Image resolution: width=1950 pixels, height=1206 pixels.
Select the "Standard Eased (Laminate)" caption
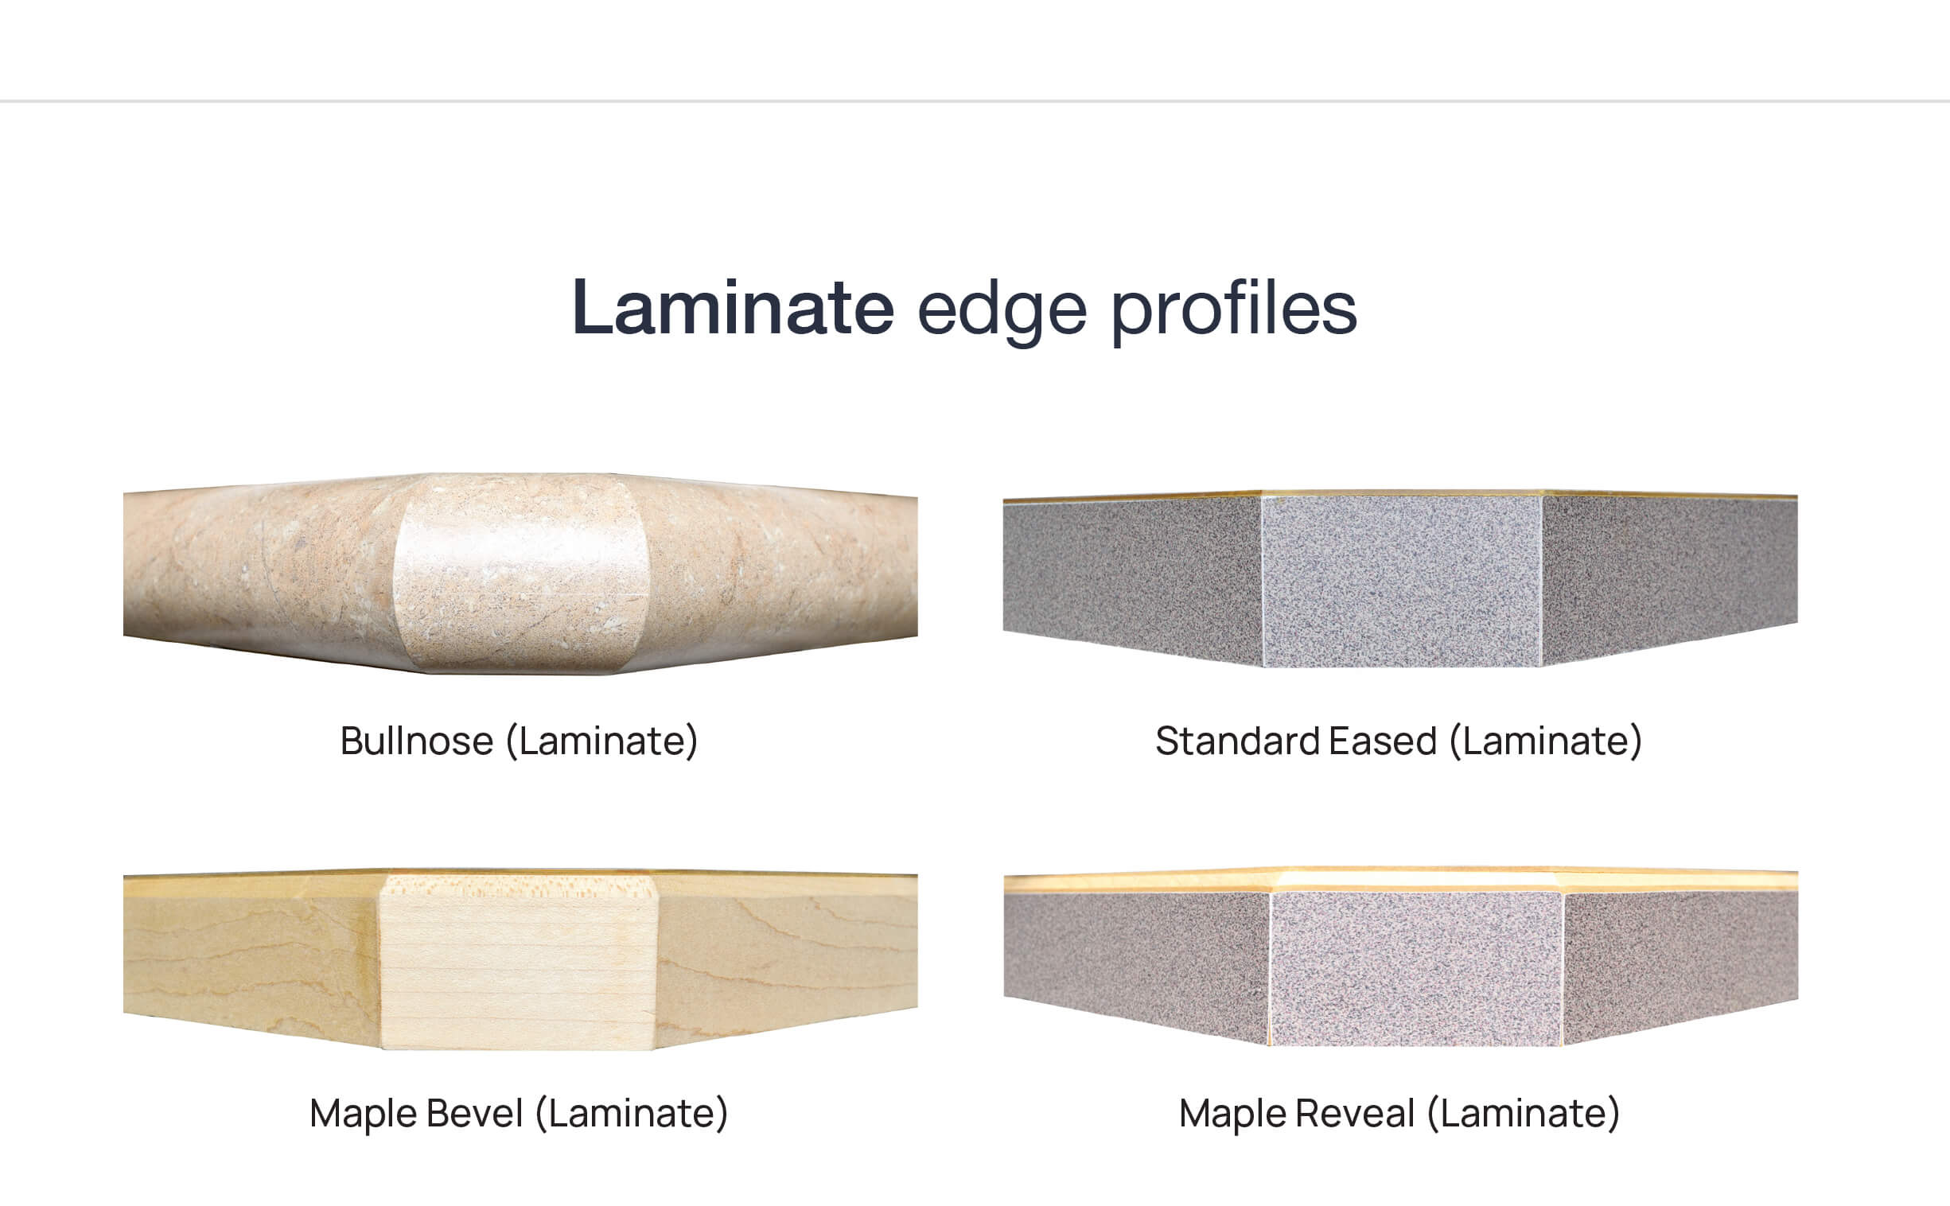(x=1399, y=741)
